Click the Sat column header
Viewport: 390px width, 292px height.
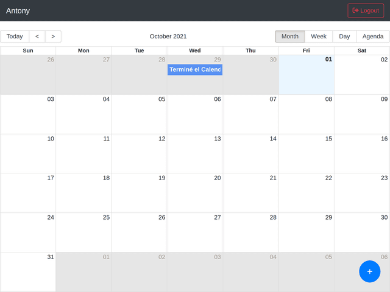coord(361,50)
